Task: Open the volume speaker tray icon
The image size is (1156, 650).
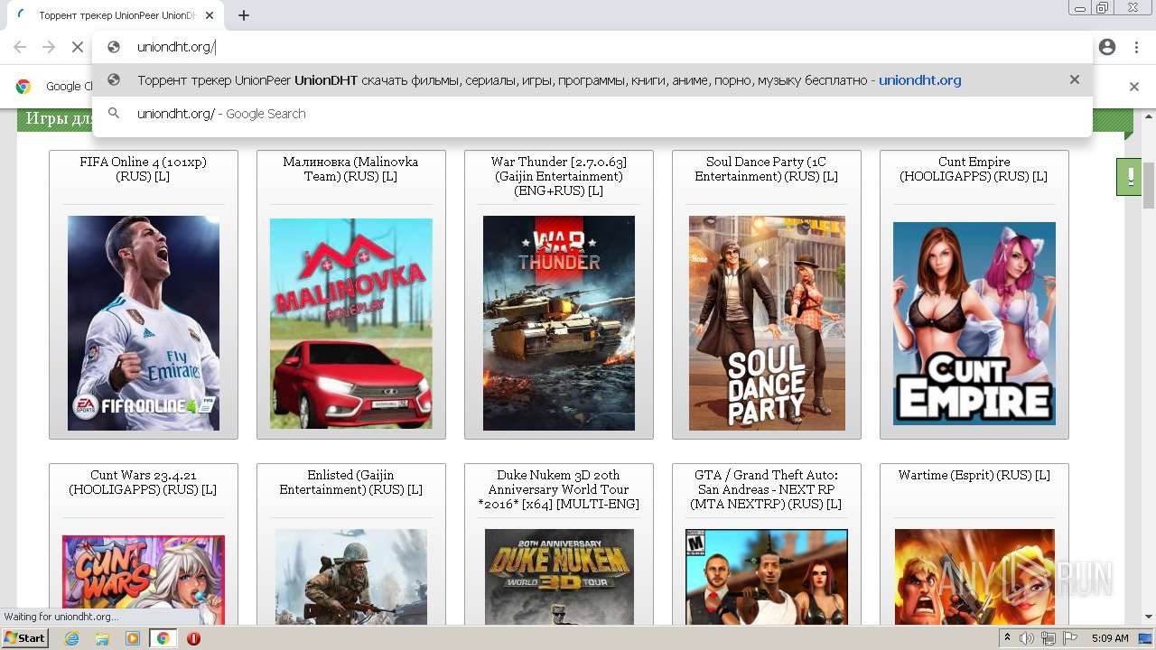Action: pyautogui.click(x=1027, y=638)
